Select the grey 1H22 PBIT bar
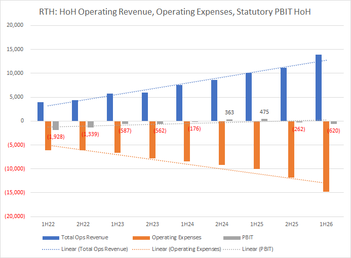351x258 pixels. coord(56,125)
